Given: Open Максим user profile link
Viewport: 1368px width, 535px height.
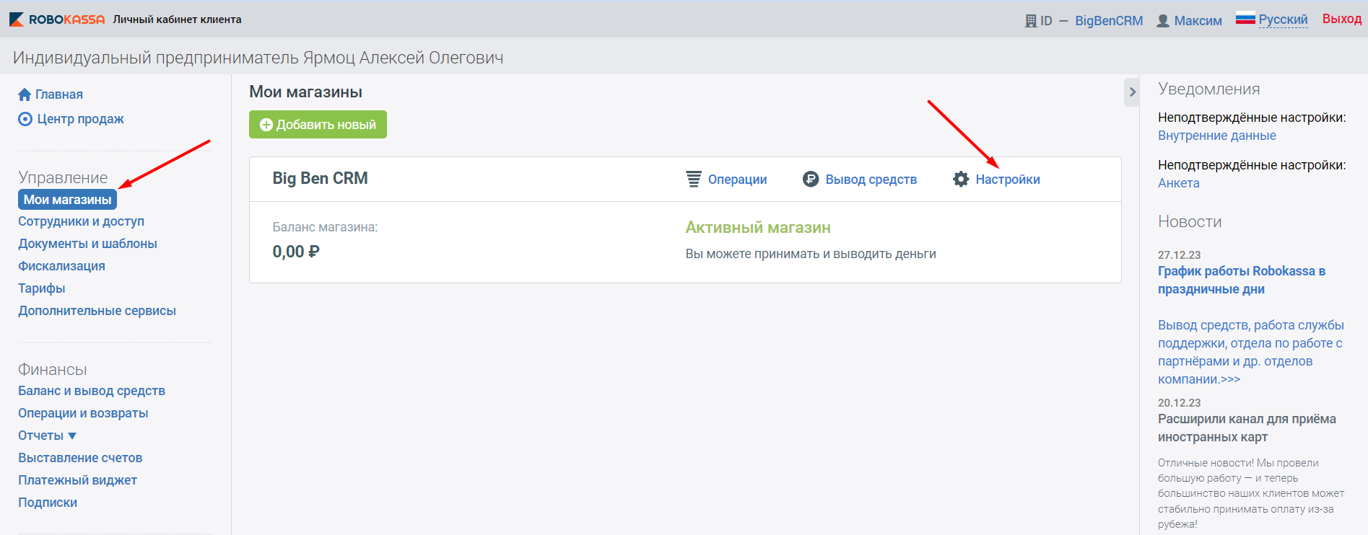Looking at the screenshot, I should pos(1198,21).
